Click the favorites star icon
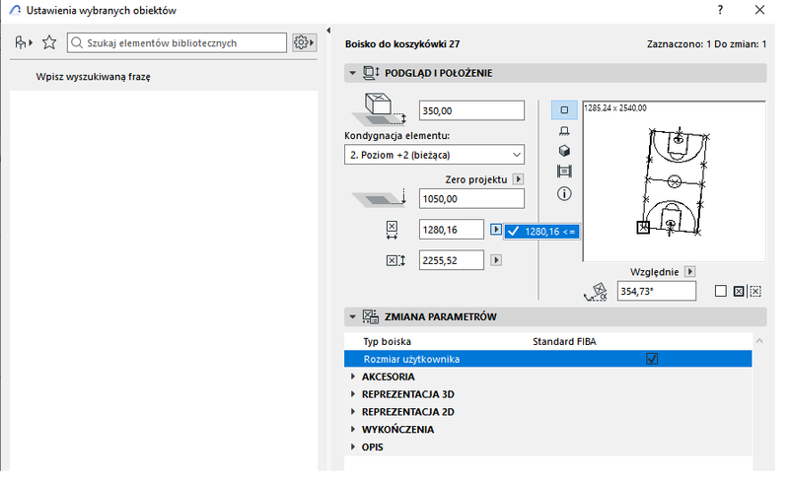This screenshot has width=789, height=484. click(49, 42)
